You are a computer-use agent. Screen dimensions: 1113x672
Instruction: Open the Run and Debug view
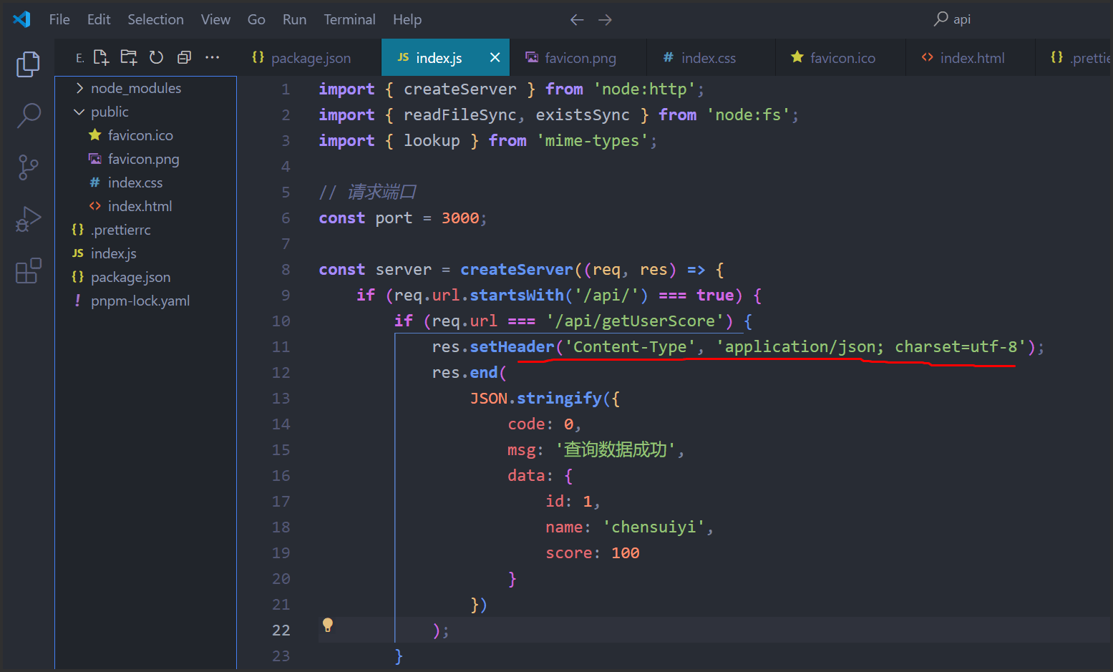click(x=28, y=220)
